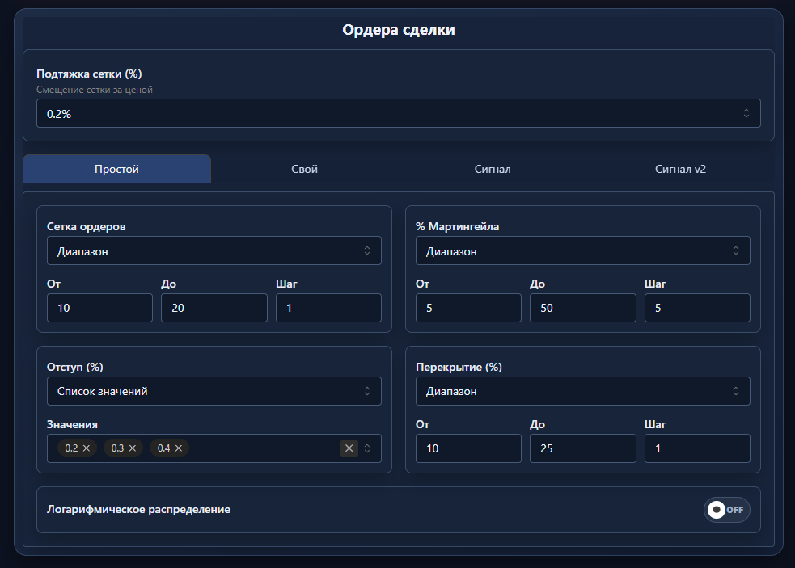Click % Мартингейла Шаг field
This screenshot has height=568, width=795.
(697, 308)
